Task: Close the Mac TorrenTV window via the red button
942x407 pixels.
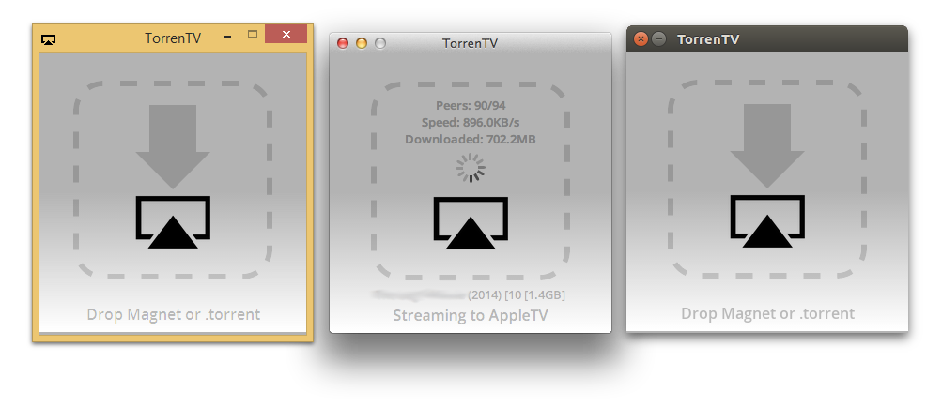Action: (x=343, y=43)
